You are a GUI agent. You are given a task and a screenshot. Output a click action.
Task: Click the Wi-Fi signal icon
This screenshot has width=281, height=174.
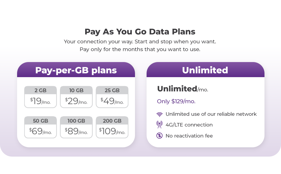tap(160, 114)
